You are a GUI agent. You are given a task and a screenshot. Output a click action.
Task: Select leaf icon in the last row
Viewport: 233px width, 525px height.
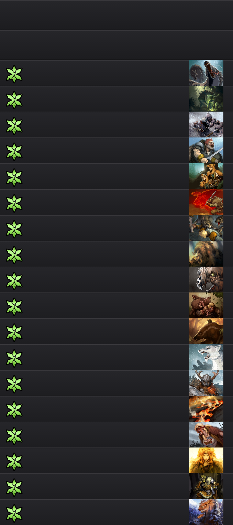click(x=14, y=513)
